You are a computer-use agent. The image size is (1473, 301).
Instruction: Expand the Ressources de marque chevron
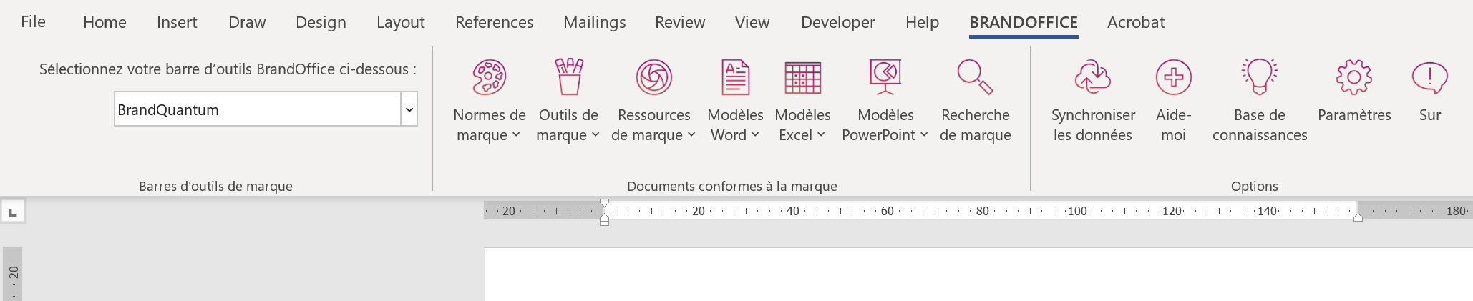691,134
